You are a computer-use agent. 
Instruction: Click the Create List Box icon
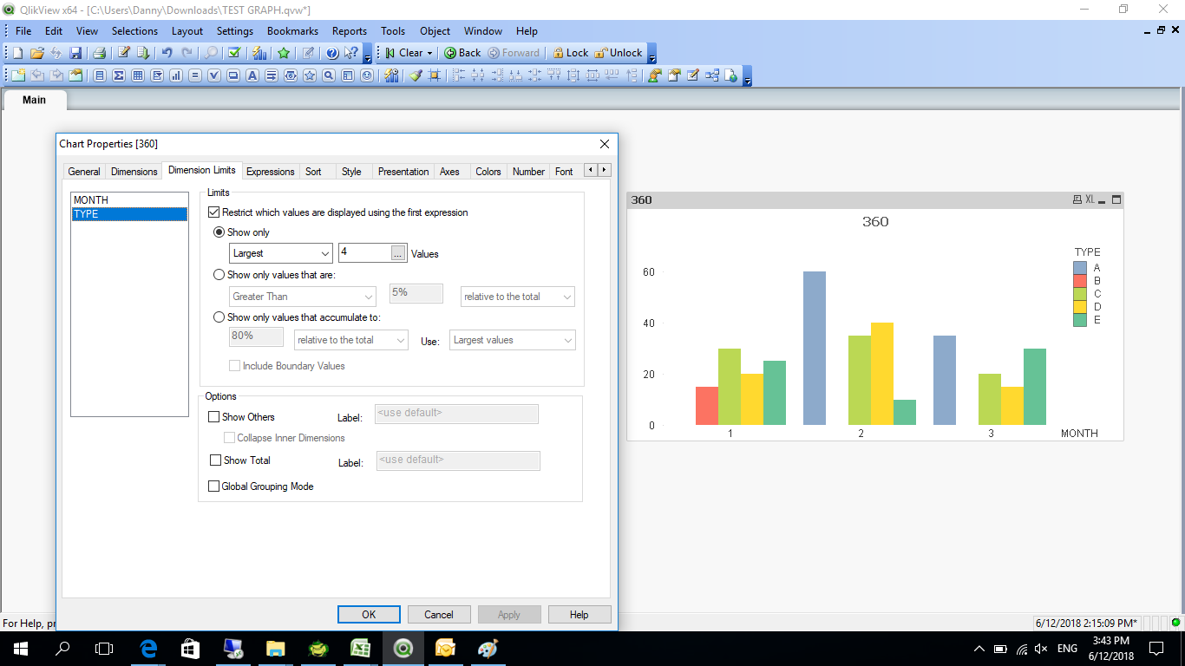pyautogui.click(x=100, y=75)
